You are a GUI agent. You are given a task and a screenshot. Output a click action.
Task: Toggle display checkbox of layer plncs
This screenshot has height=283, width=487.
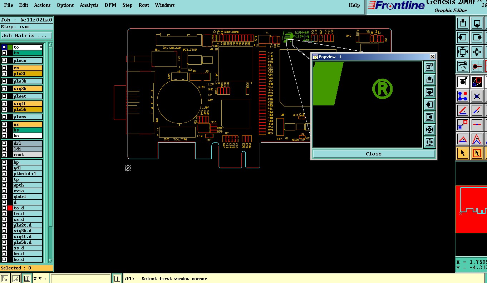click(x=4, y=60)
